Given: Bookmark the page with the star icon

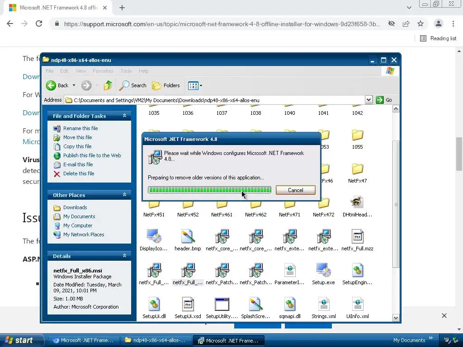Looking at the screenshot, I should coord(420,23).
